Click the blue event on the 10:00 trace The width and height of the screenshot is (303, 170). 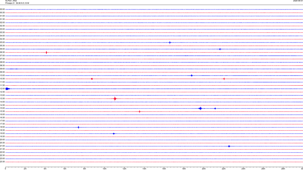(x=192, y=76)
